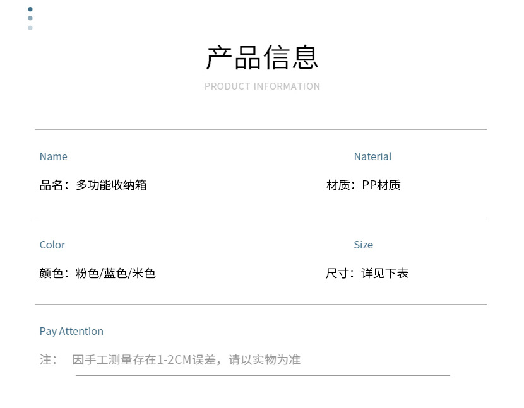Image resolution: width=524 pixels, height=408 pixels.
Task: Click the lightest bottom dot
Action: [30, 28]
